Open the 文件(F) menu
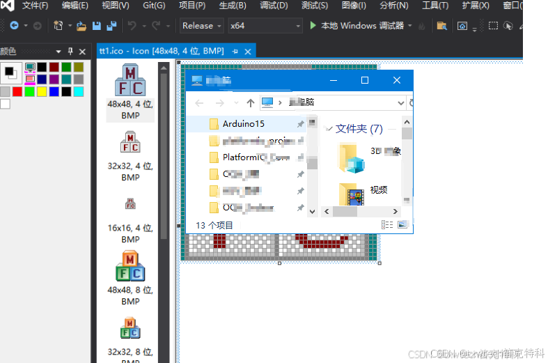The image size is (548, 363). pos(35,6)
